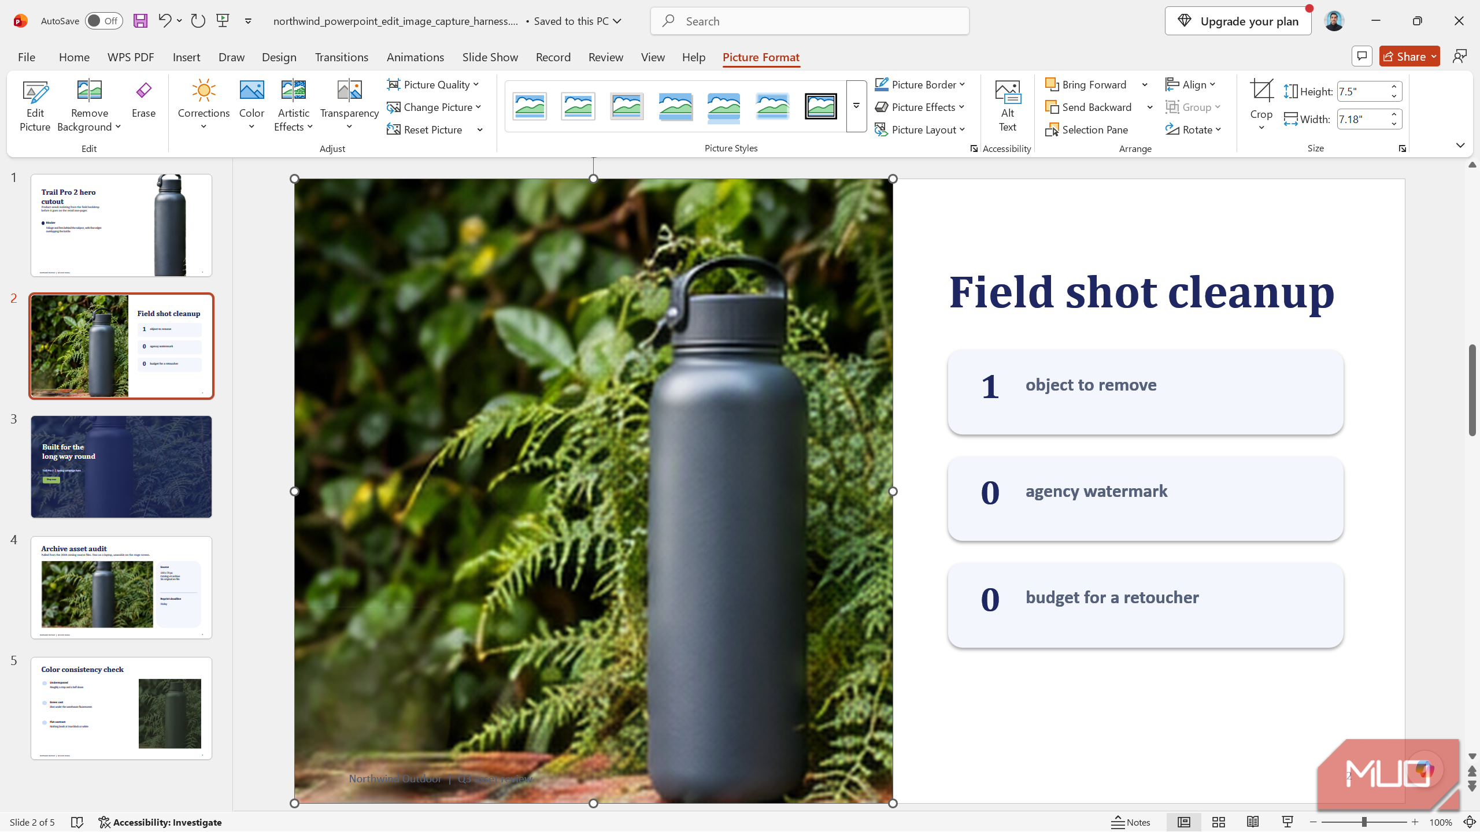Screen dimensions: 1480x832
Task: Open the Alt Text pane
Action: click(x=1007, y=106)
